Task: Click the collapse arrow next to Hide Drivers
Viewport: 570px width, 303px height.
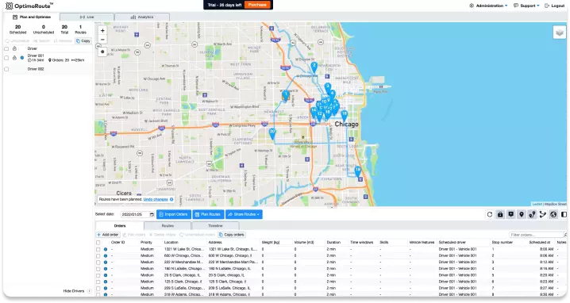Action: click(90, 291)
